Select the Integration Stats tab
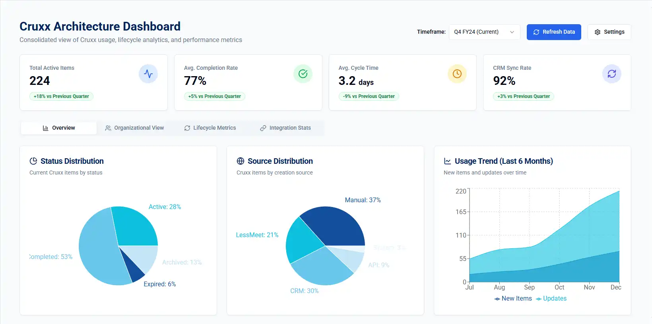This screenshot has height=324, width=652. click(x=285, y=128)
